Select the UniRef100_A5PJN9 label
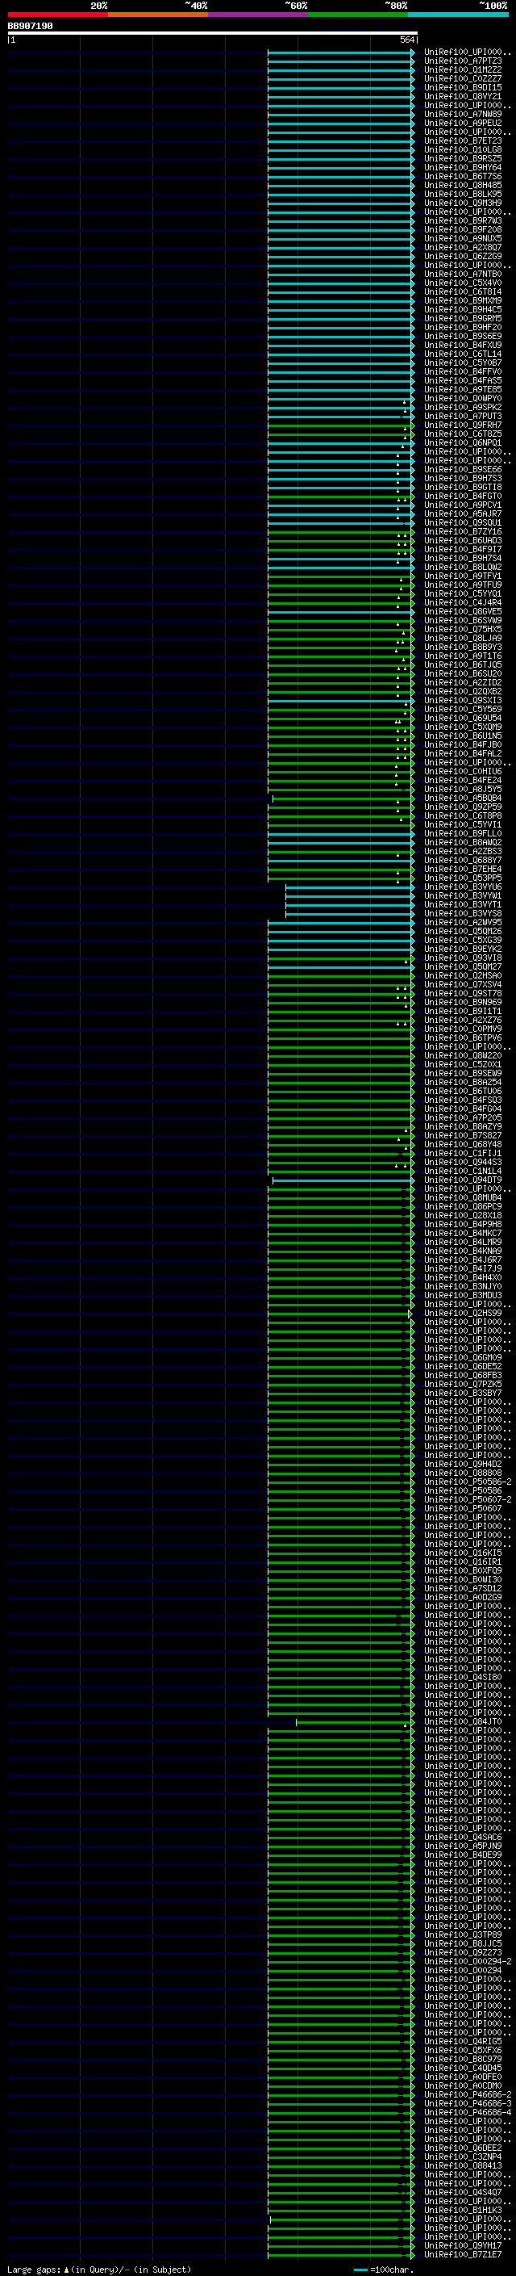The image size is (516, 2276). tap(463, 1846)
